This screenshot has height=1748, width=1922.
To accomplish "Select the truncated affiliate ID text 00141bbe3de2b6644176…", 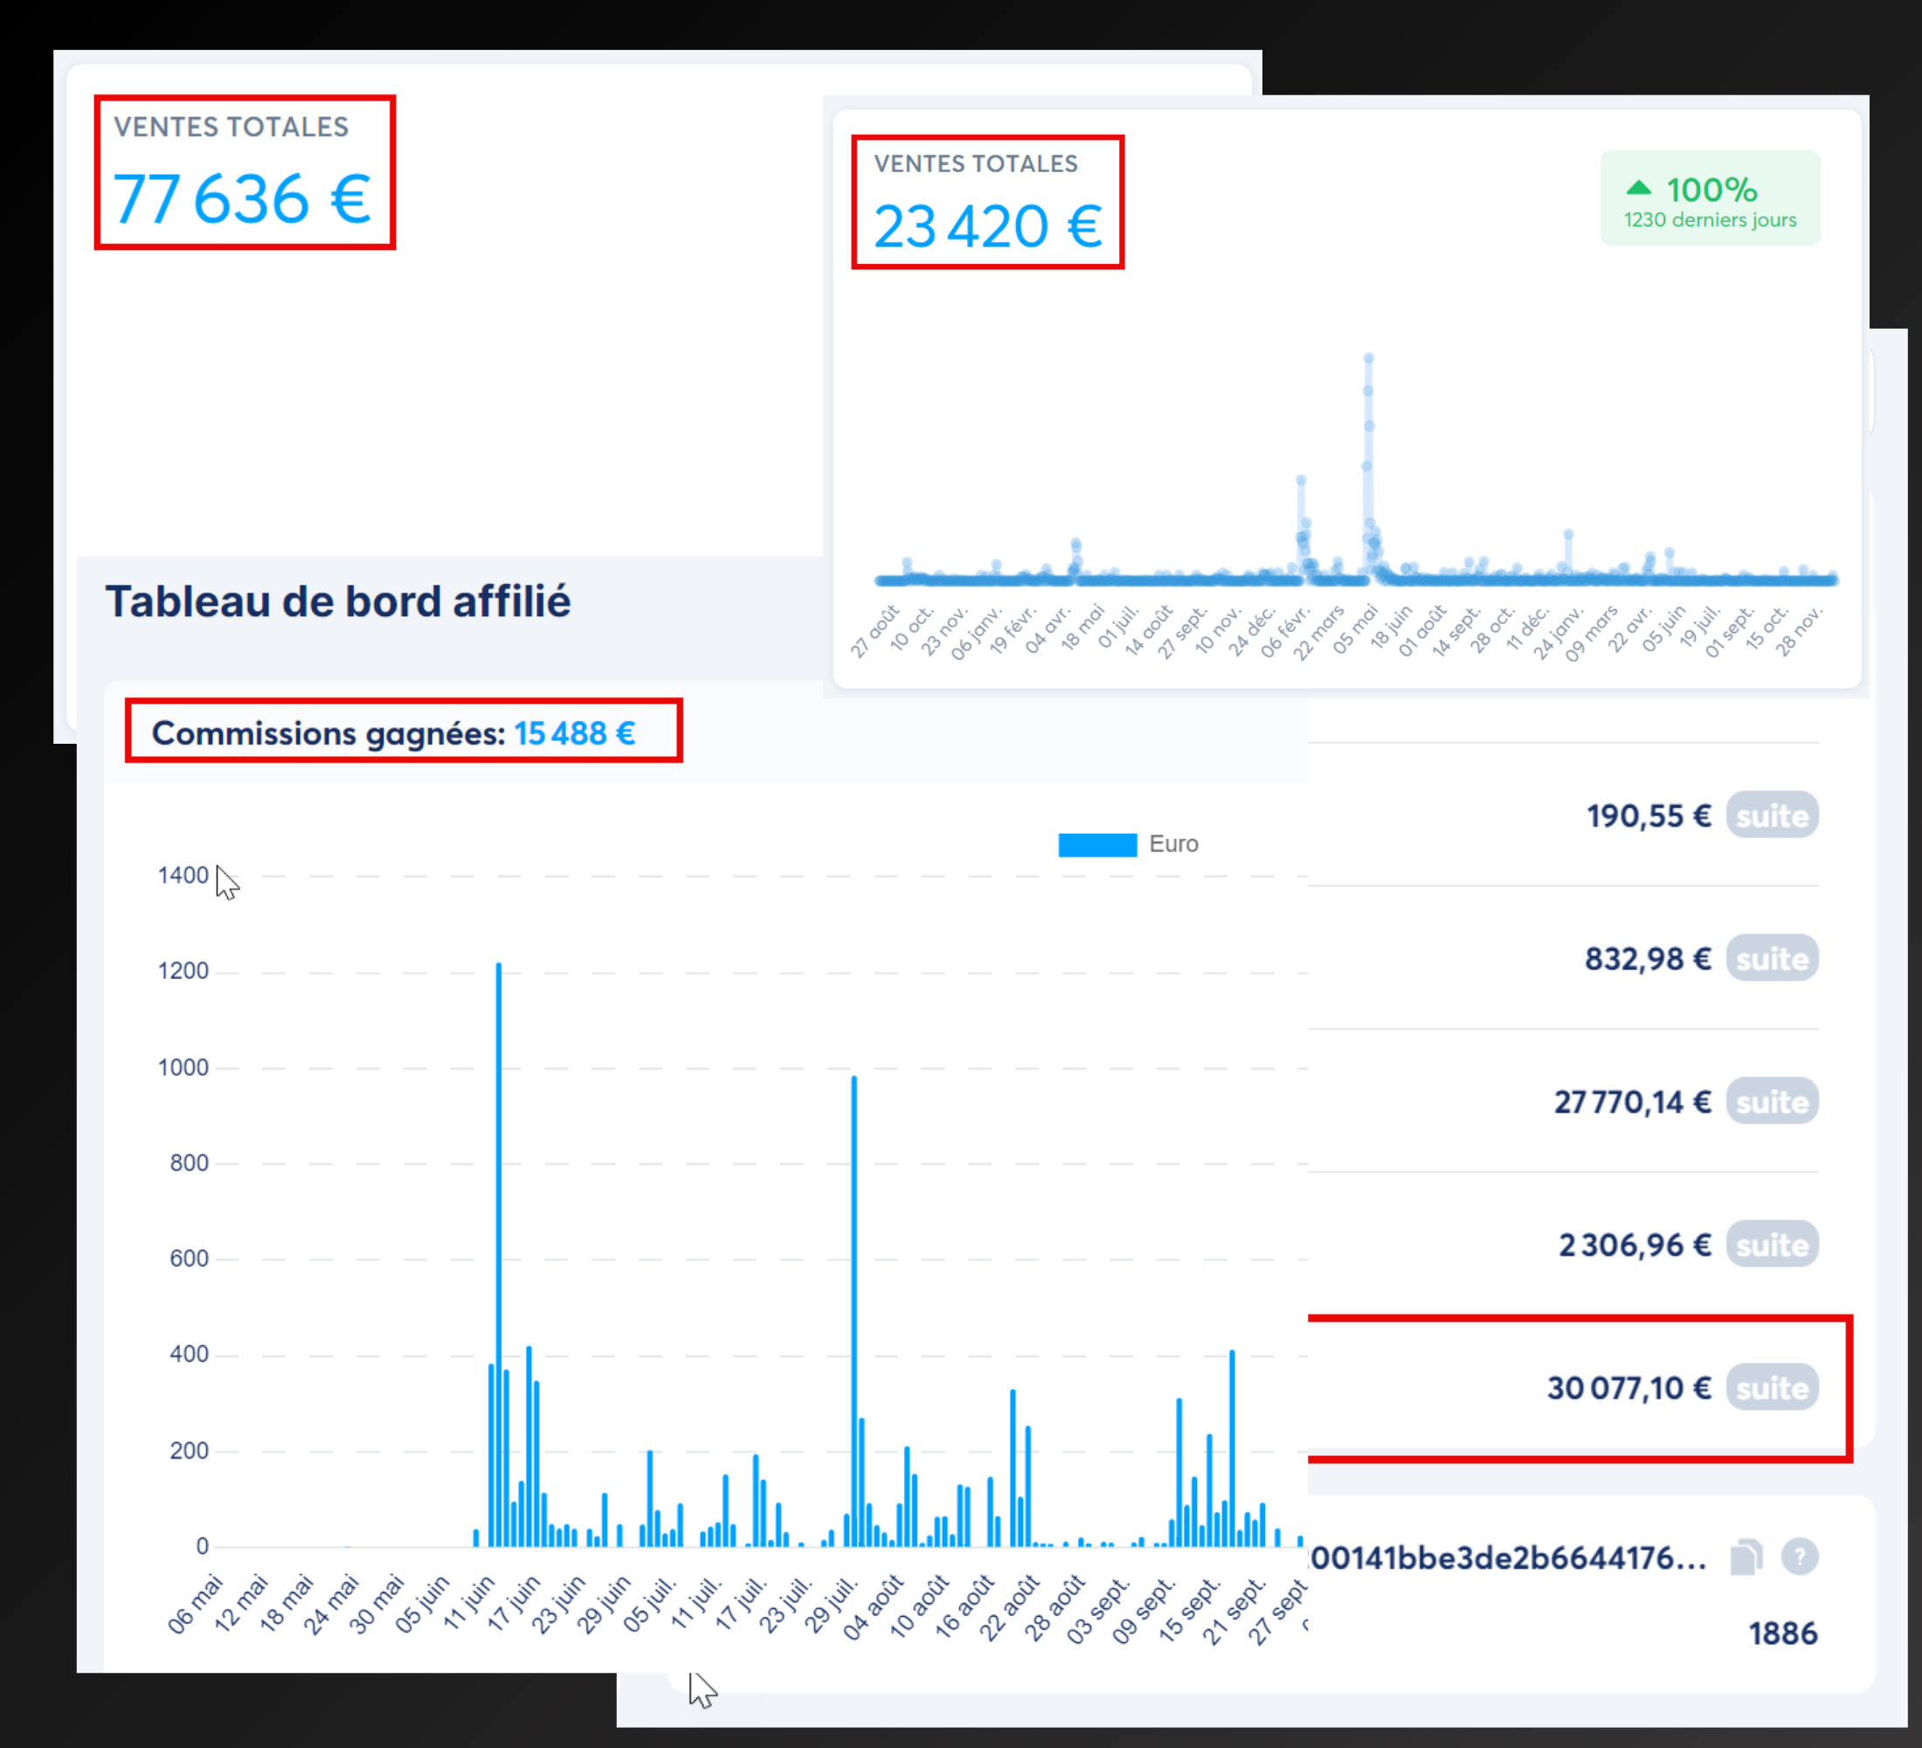I will click(1506, 1558).
